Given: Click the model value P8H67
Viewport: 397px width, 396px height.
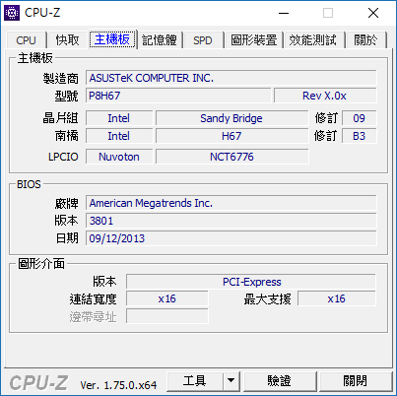Looking at the screenshot, I should tap(178, 96).
